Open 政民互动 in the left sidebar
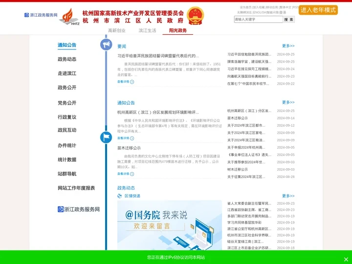Image resolution: width=352 pixels, height=264 pixels. click(67, 130)
